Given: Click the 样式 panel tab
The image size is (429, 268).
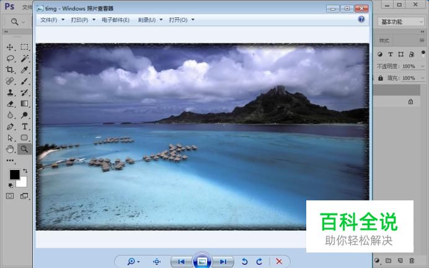Looking at the screenshot, I should [x=384, y=40].
